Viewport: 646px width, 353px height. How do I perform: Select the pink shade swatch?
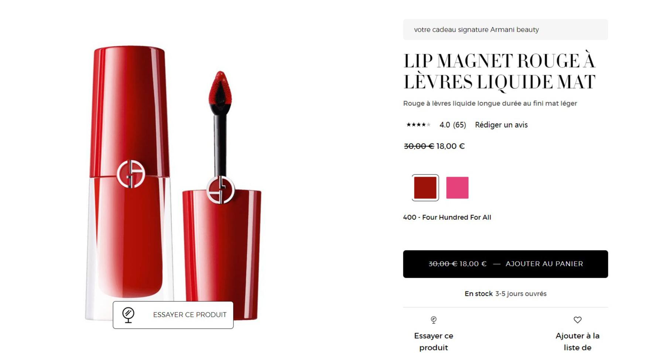point(457,188)
